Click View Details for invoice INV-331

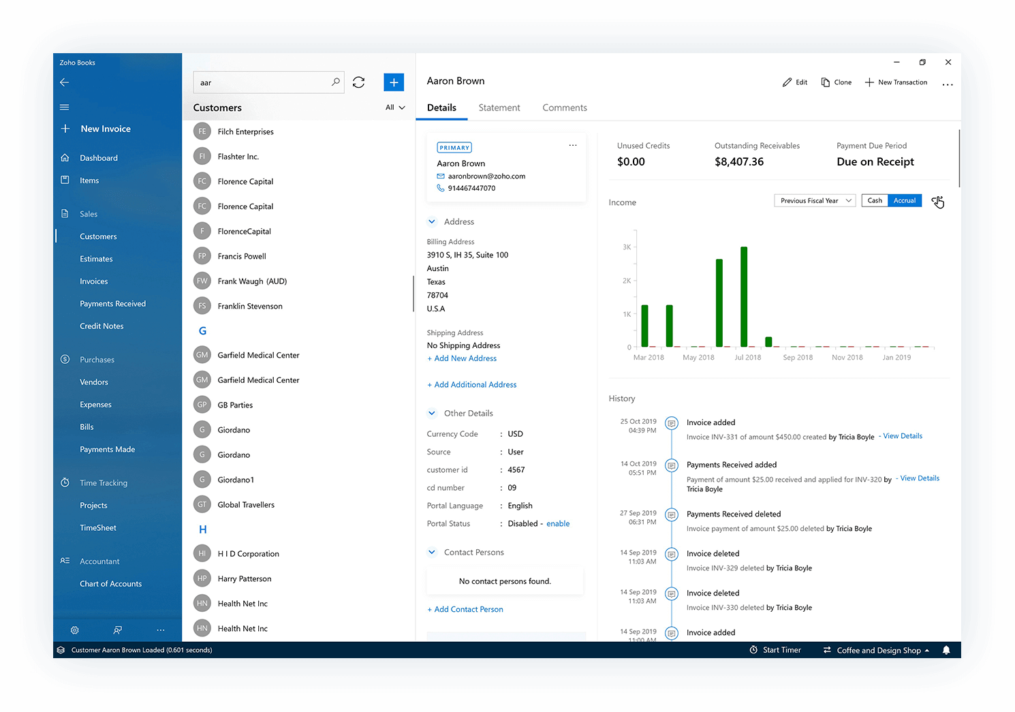[x=901, y=435]
